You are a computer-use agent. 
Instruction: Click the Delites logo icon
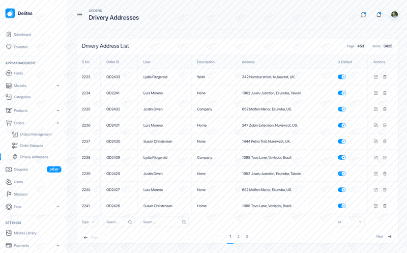coord(10,13)
